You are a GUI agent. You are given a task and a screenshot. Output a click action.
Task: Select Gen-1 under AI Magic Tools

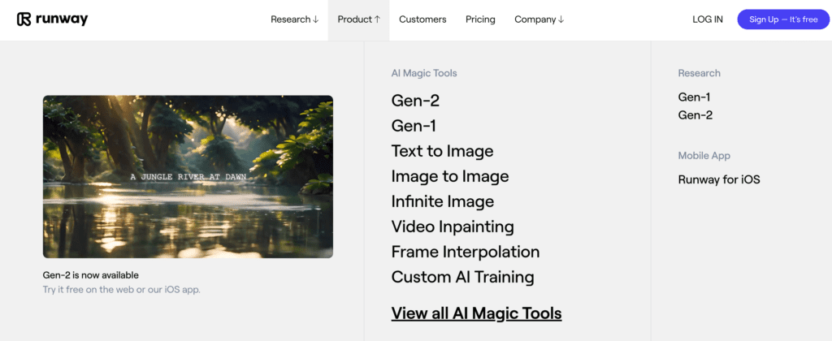[x=414, y=126]
